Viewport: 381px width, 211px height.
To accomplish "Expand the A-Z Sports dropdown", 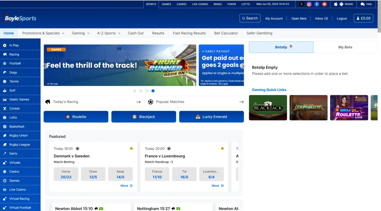I will coord(109,33).
